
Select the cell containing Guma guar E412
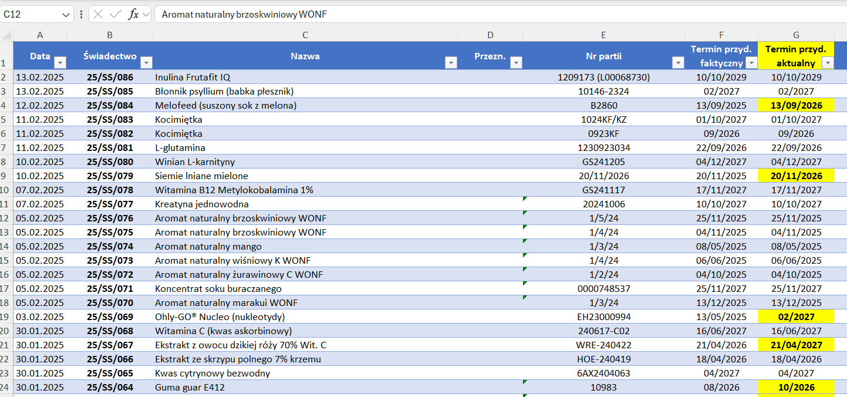pyautogui.click(x=305, y=388)
